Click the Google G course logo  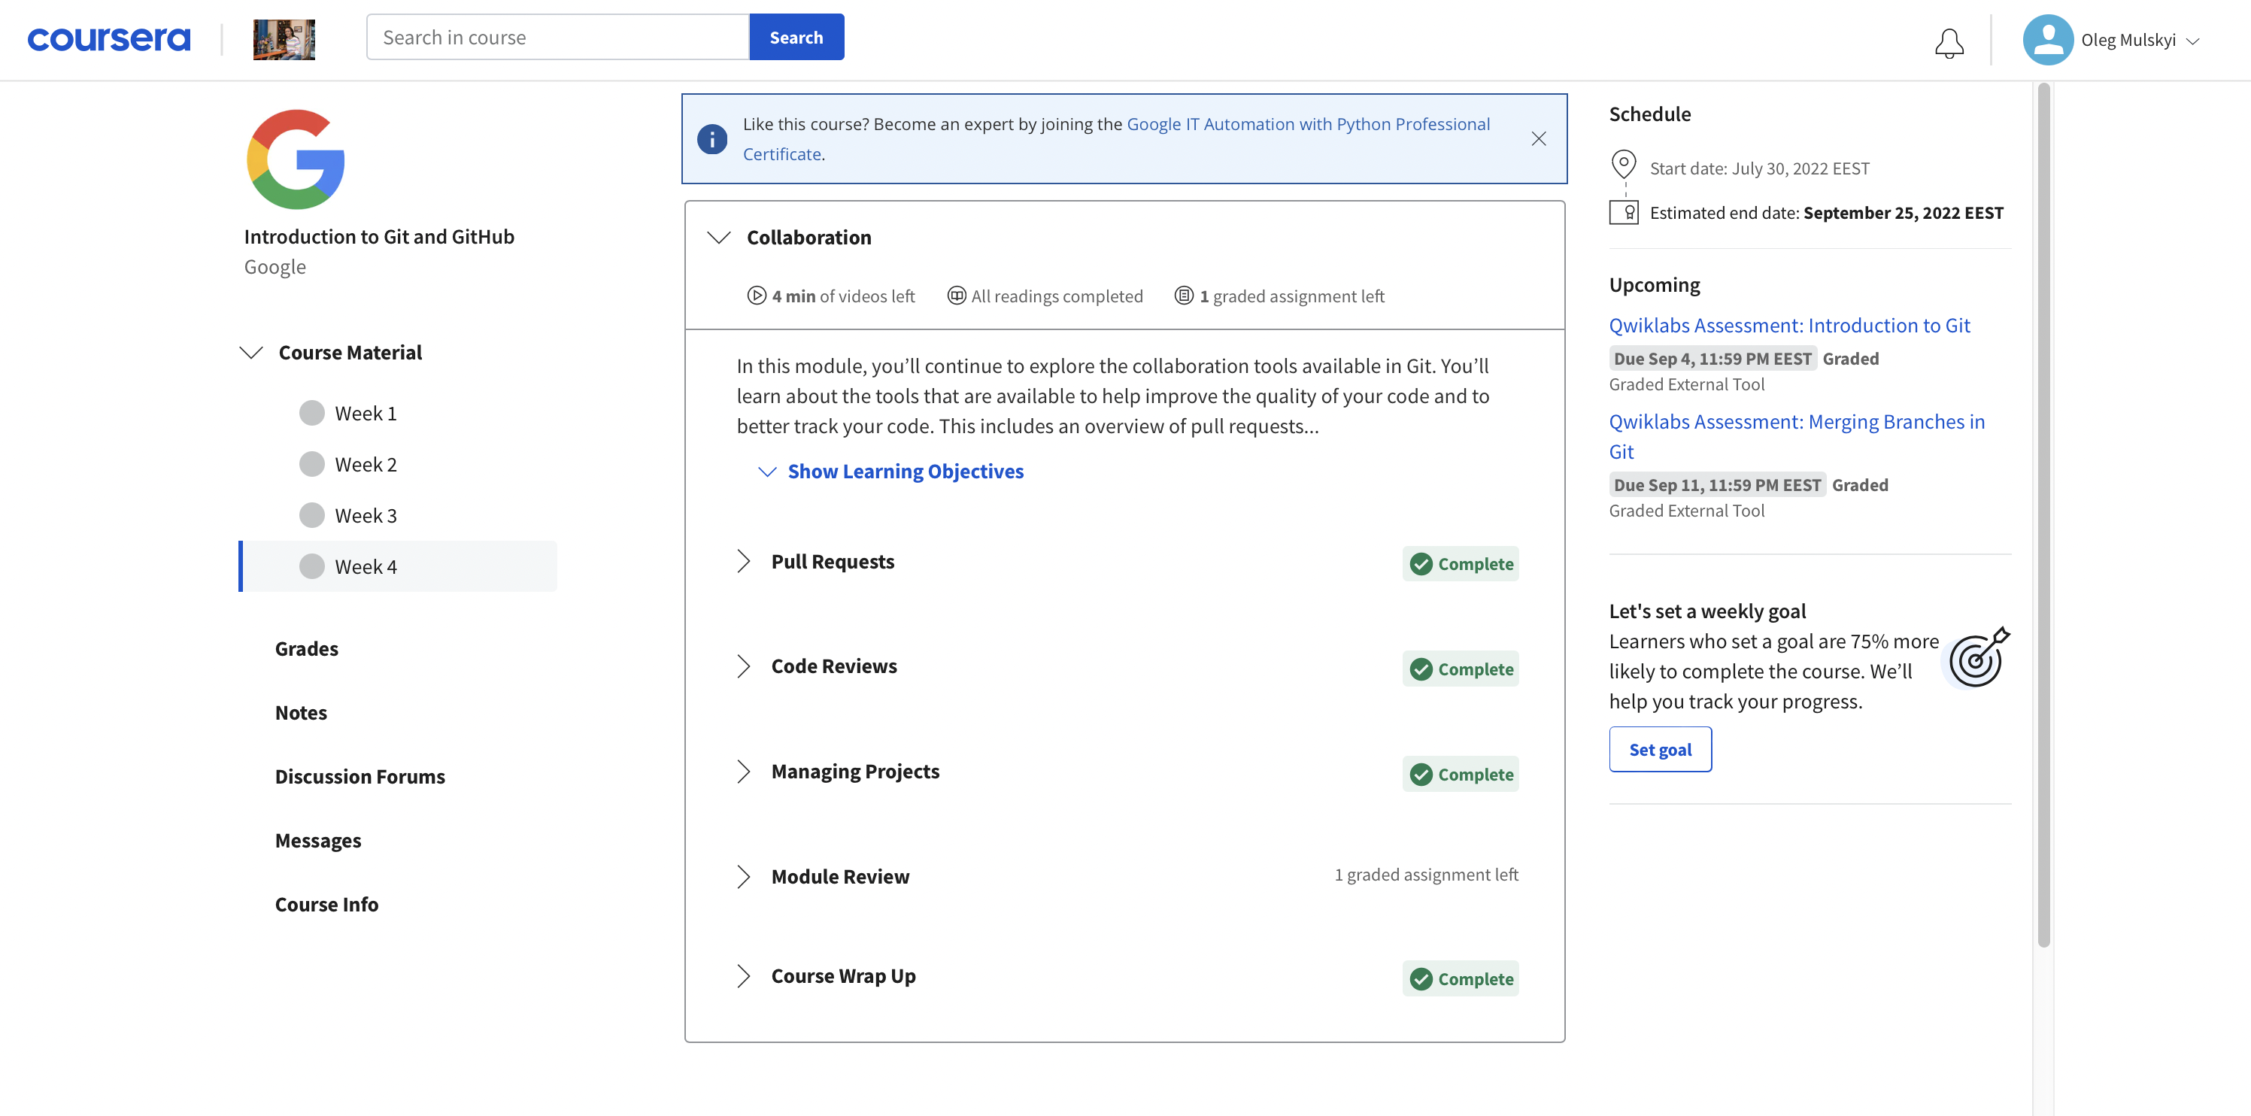[296, 159]
